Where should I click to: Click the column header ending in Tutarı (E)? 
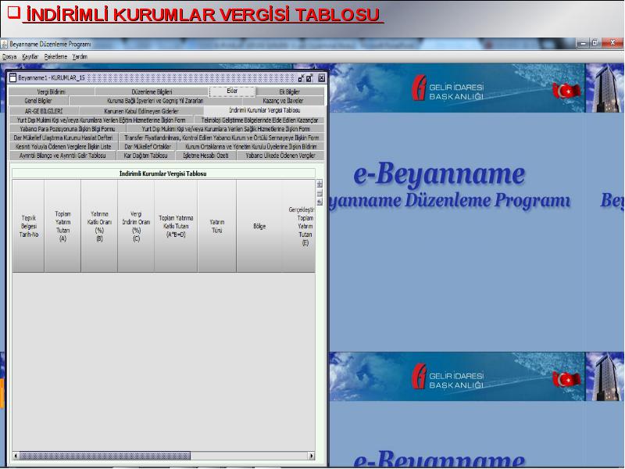coord(299,226)
